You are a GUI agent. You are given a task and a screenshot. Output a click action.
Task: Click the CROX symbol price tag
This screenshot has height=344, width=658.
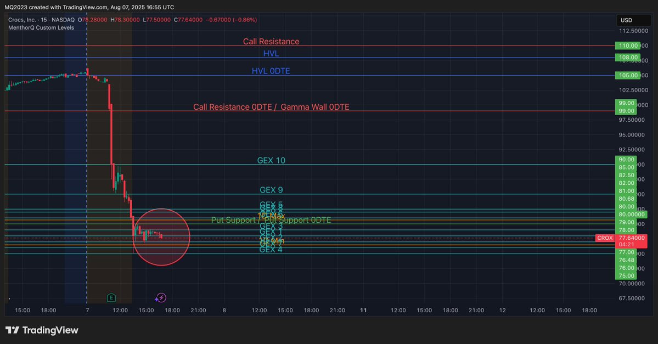(605, 238)
